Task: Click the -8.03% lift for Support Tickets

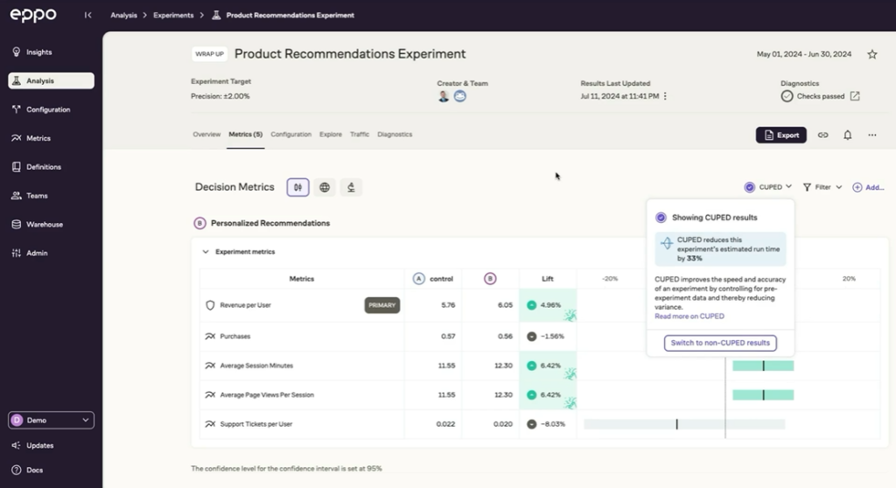Action: coord(546,424)
